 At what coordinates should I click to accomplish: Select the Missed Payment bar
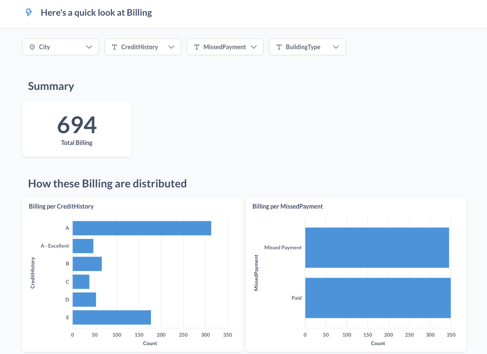(x=377, y=248)
